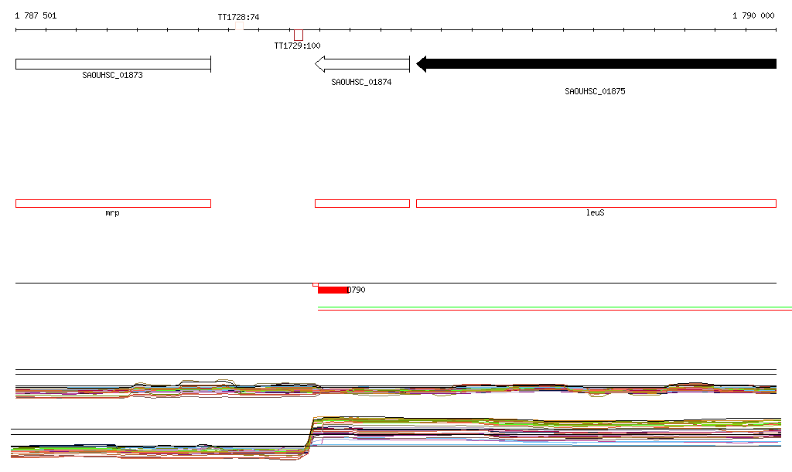Click the mrp gene name label
Screen dimensions: 792x472
(x=113, y=212)
